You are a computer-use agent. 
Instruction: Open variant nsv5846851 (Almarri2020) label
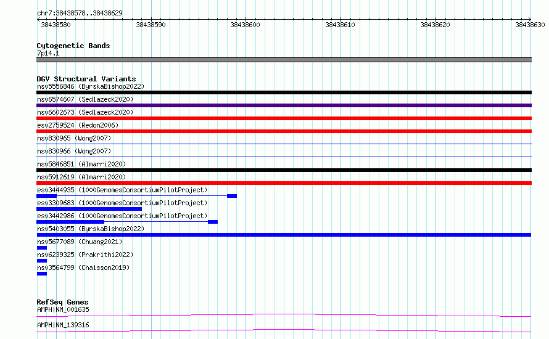point(81,164)
